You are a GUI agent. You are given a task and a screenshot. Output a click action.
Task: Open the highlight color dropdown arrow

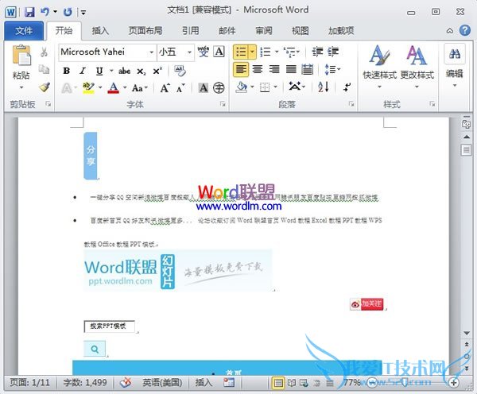(x=100, y=88)
